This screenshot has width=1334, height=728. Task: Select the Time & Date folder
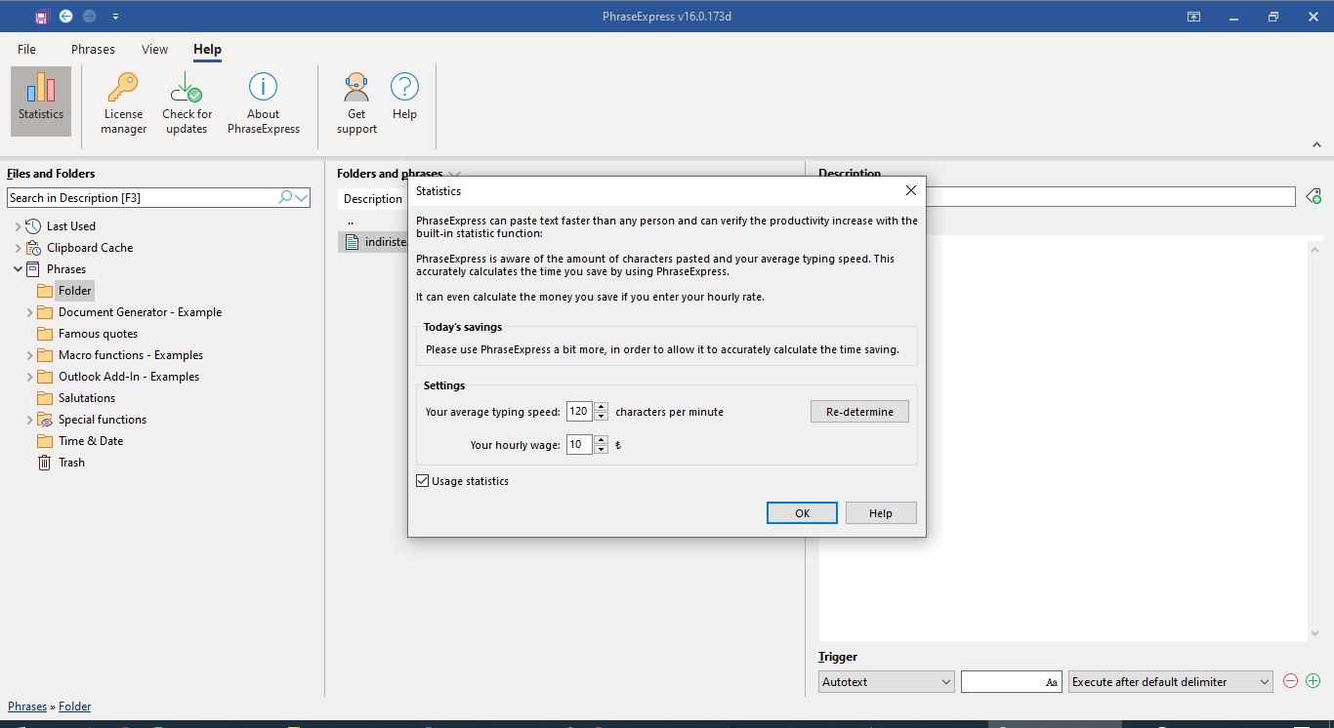click(x=91, y=441)
